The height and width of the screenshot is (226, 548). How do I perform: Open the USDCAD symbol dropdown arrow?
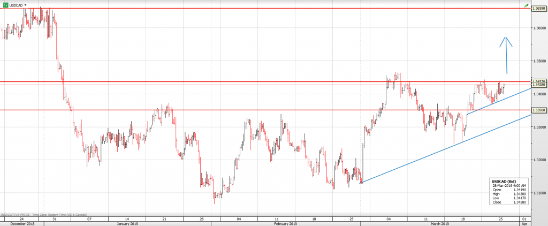(25, 4)
